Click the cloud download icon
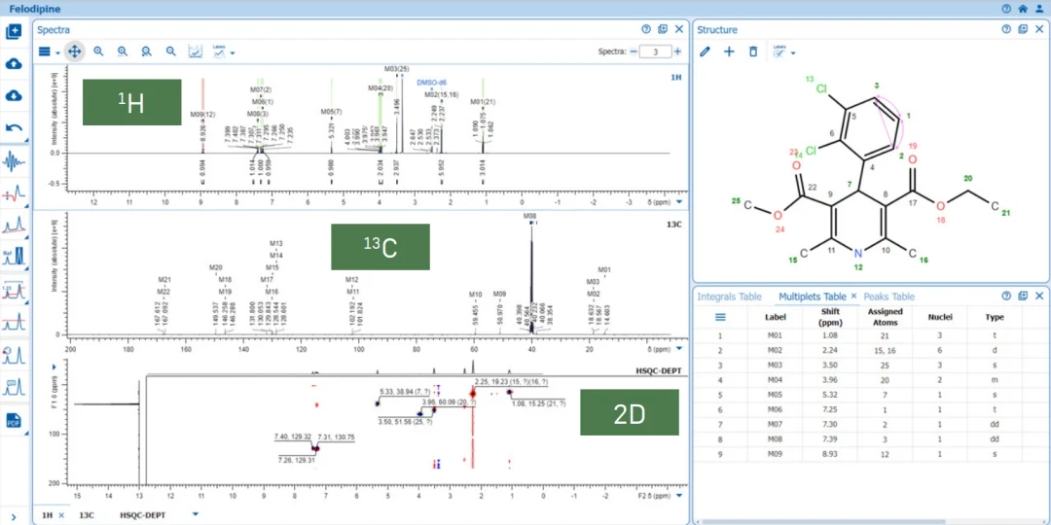 (14, 95)
